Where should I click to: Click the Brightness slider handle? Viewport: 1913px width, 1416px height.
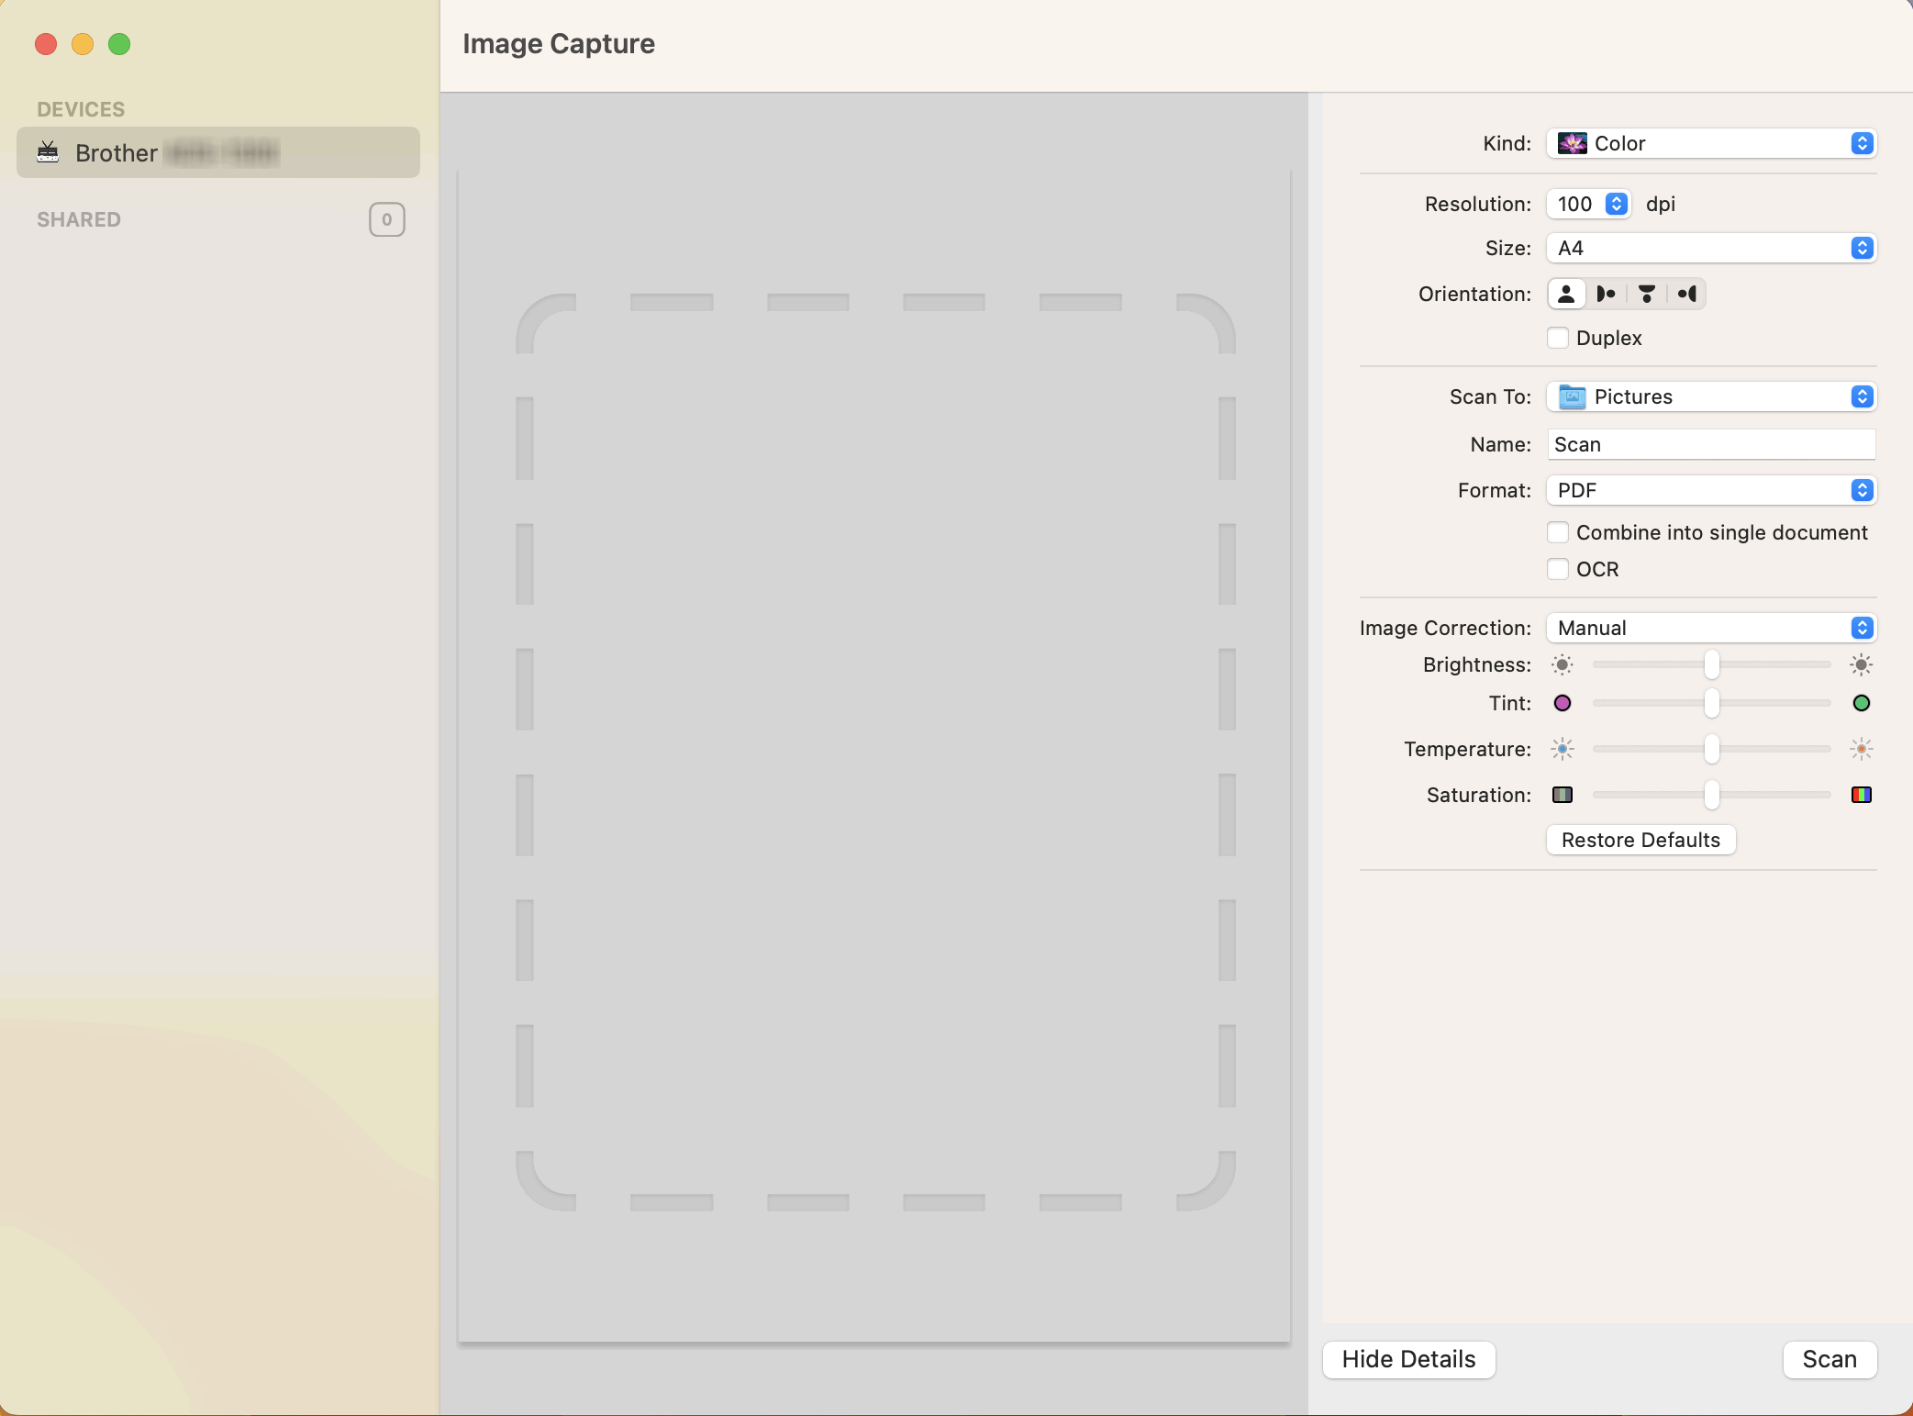(x=1712, y=664)
